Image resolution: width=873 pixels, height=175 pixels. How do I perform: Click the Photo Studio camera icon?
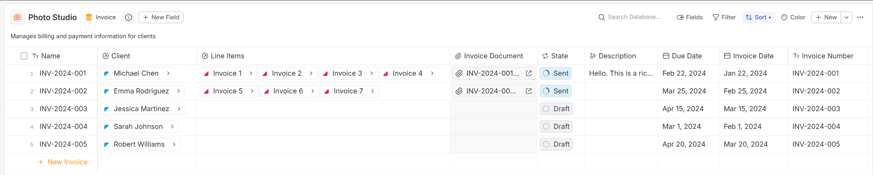pos(17,17)
